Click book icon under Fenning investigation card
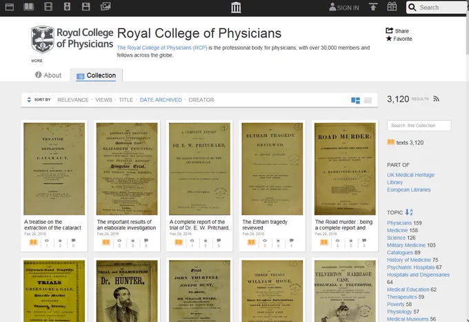Image resolution: width=469 pixels, height=322 pixels. pyautogui.click(x=106, y=242)
